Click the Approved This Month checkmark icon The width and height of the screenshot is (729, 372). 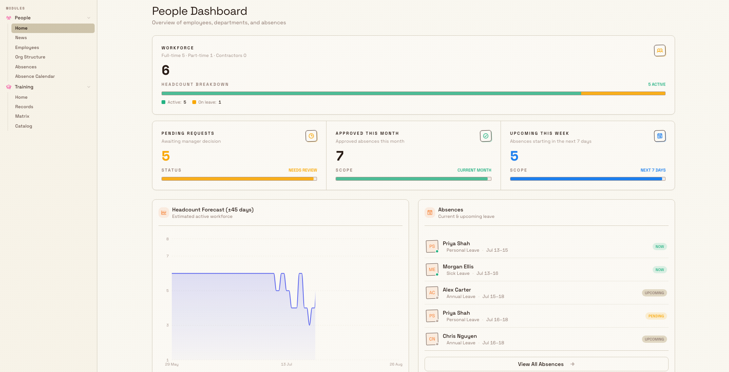pos(486,136)
